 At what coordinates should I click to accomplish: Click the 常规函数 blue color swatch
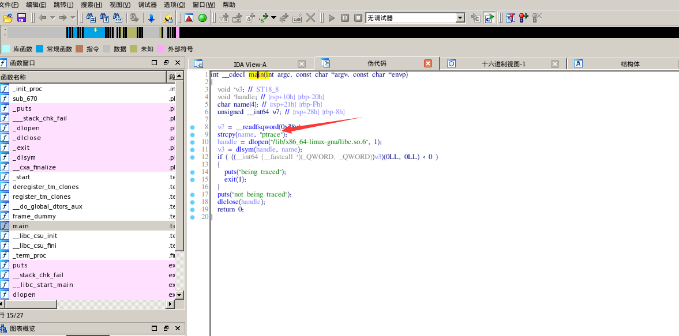tap(40, 49)
